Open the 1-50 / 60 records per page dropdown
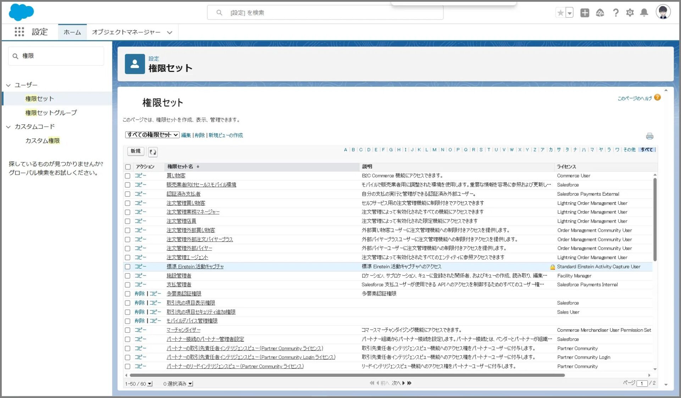This screenshot has height=398, width=681. (x=150, y=384)
